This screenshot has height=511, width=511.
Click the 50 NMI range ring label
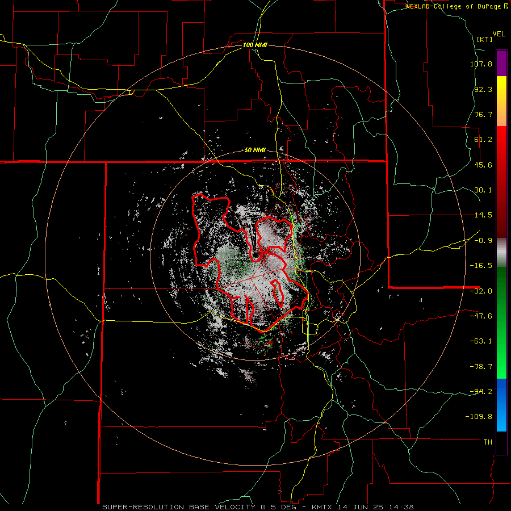coord(255,150)
